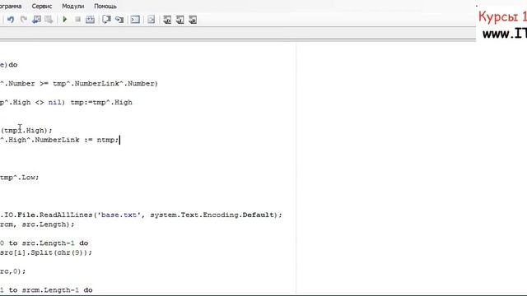This screenshot has width=527, height=296.
Task: Click the Navigate Backward toolbar icon
Action: pos(36,20)
